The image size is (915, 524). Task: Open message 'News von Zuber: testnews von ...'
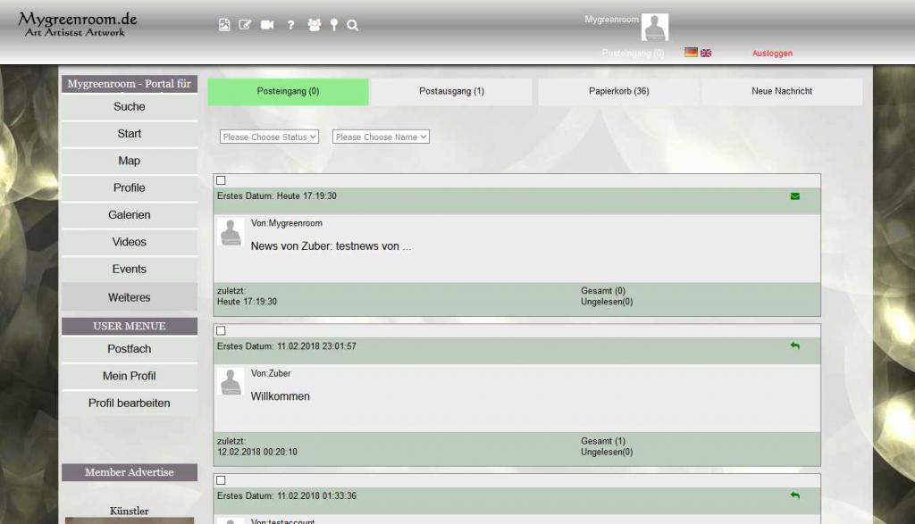[331, 246]
